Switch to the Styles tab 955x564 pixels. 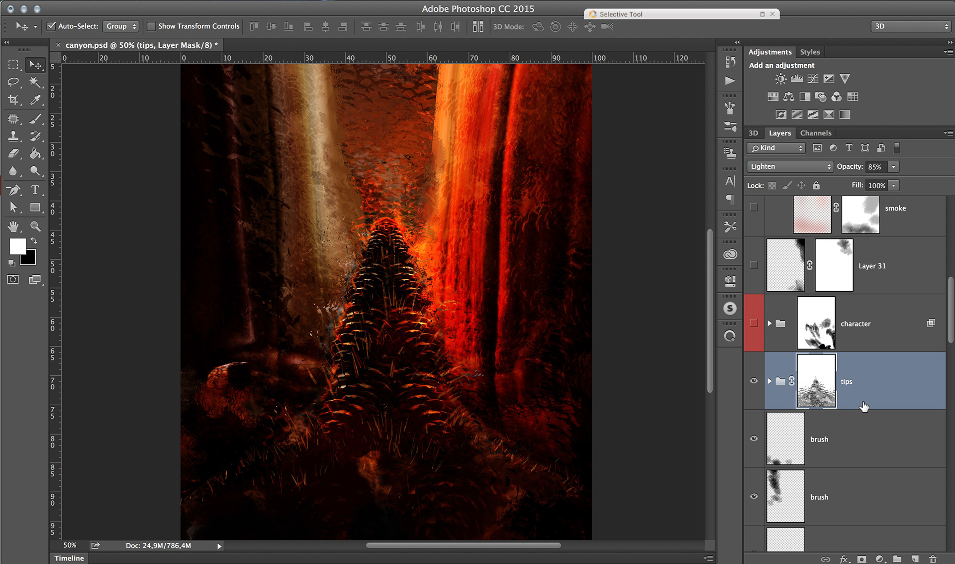click(810, 52)
